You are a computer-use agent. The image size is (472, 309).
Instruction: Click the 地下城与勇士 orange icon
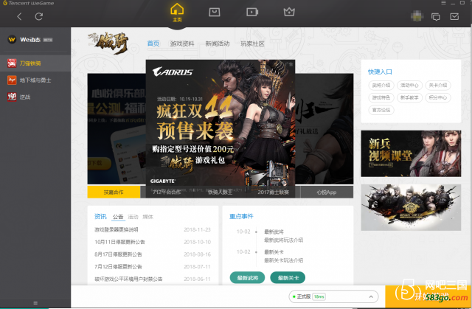12,80
